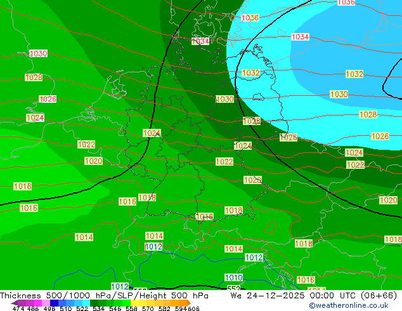Click the purple arrow at the legend's start
This screenshot has width=402, height=311.
[15, 303]
